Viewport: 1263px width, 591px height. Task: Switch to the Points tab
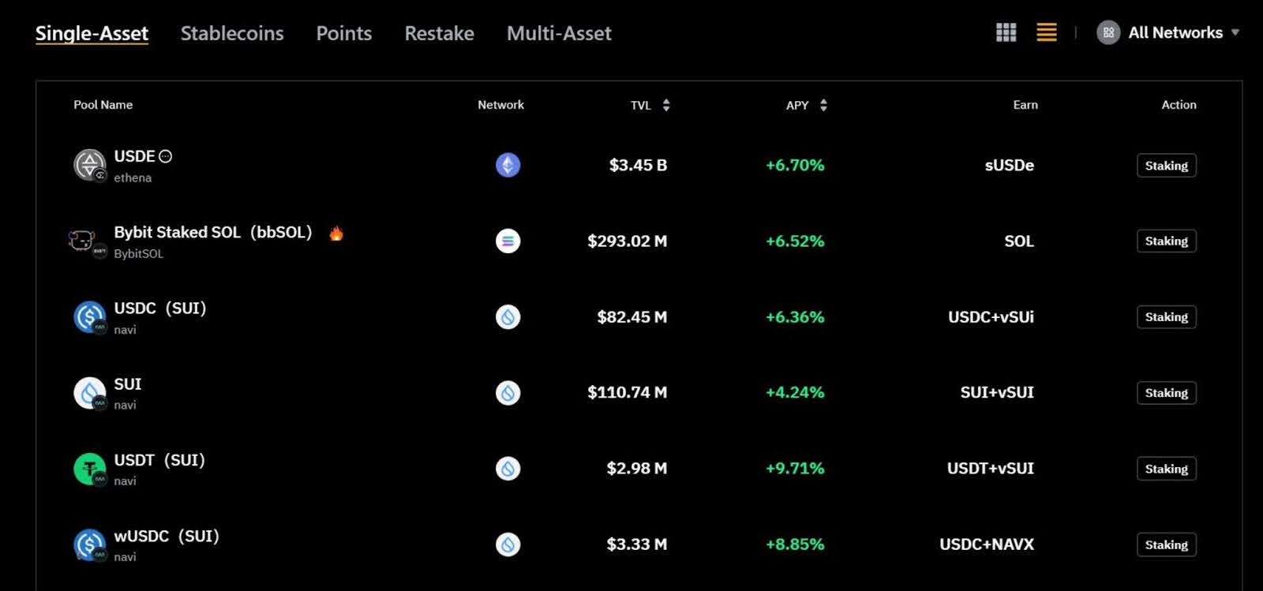(x=344, y=33)
